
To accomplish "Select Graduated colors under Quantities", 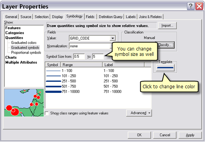I will click(x=24, y=43).
